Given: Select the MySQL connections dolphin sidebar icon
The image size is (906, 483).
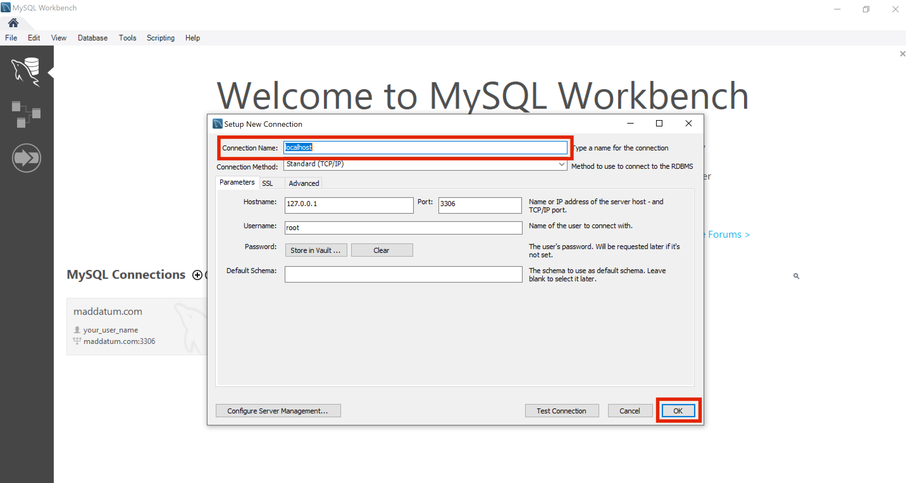Looking at the screenshot, I should (26, 72).
